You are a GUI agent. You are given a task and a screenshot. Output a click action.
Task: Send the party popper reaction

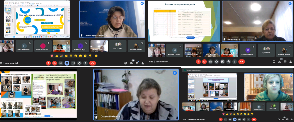click(62, 56)
